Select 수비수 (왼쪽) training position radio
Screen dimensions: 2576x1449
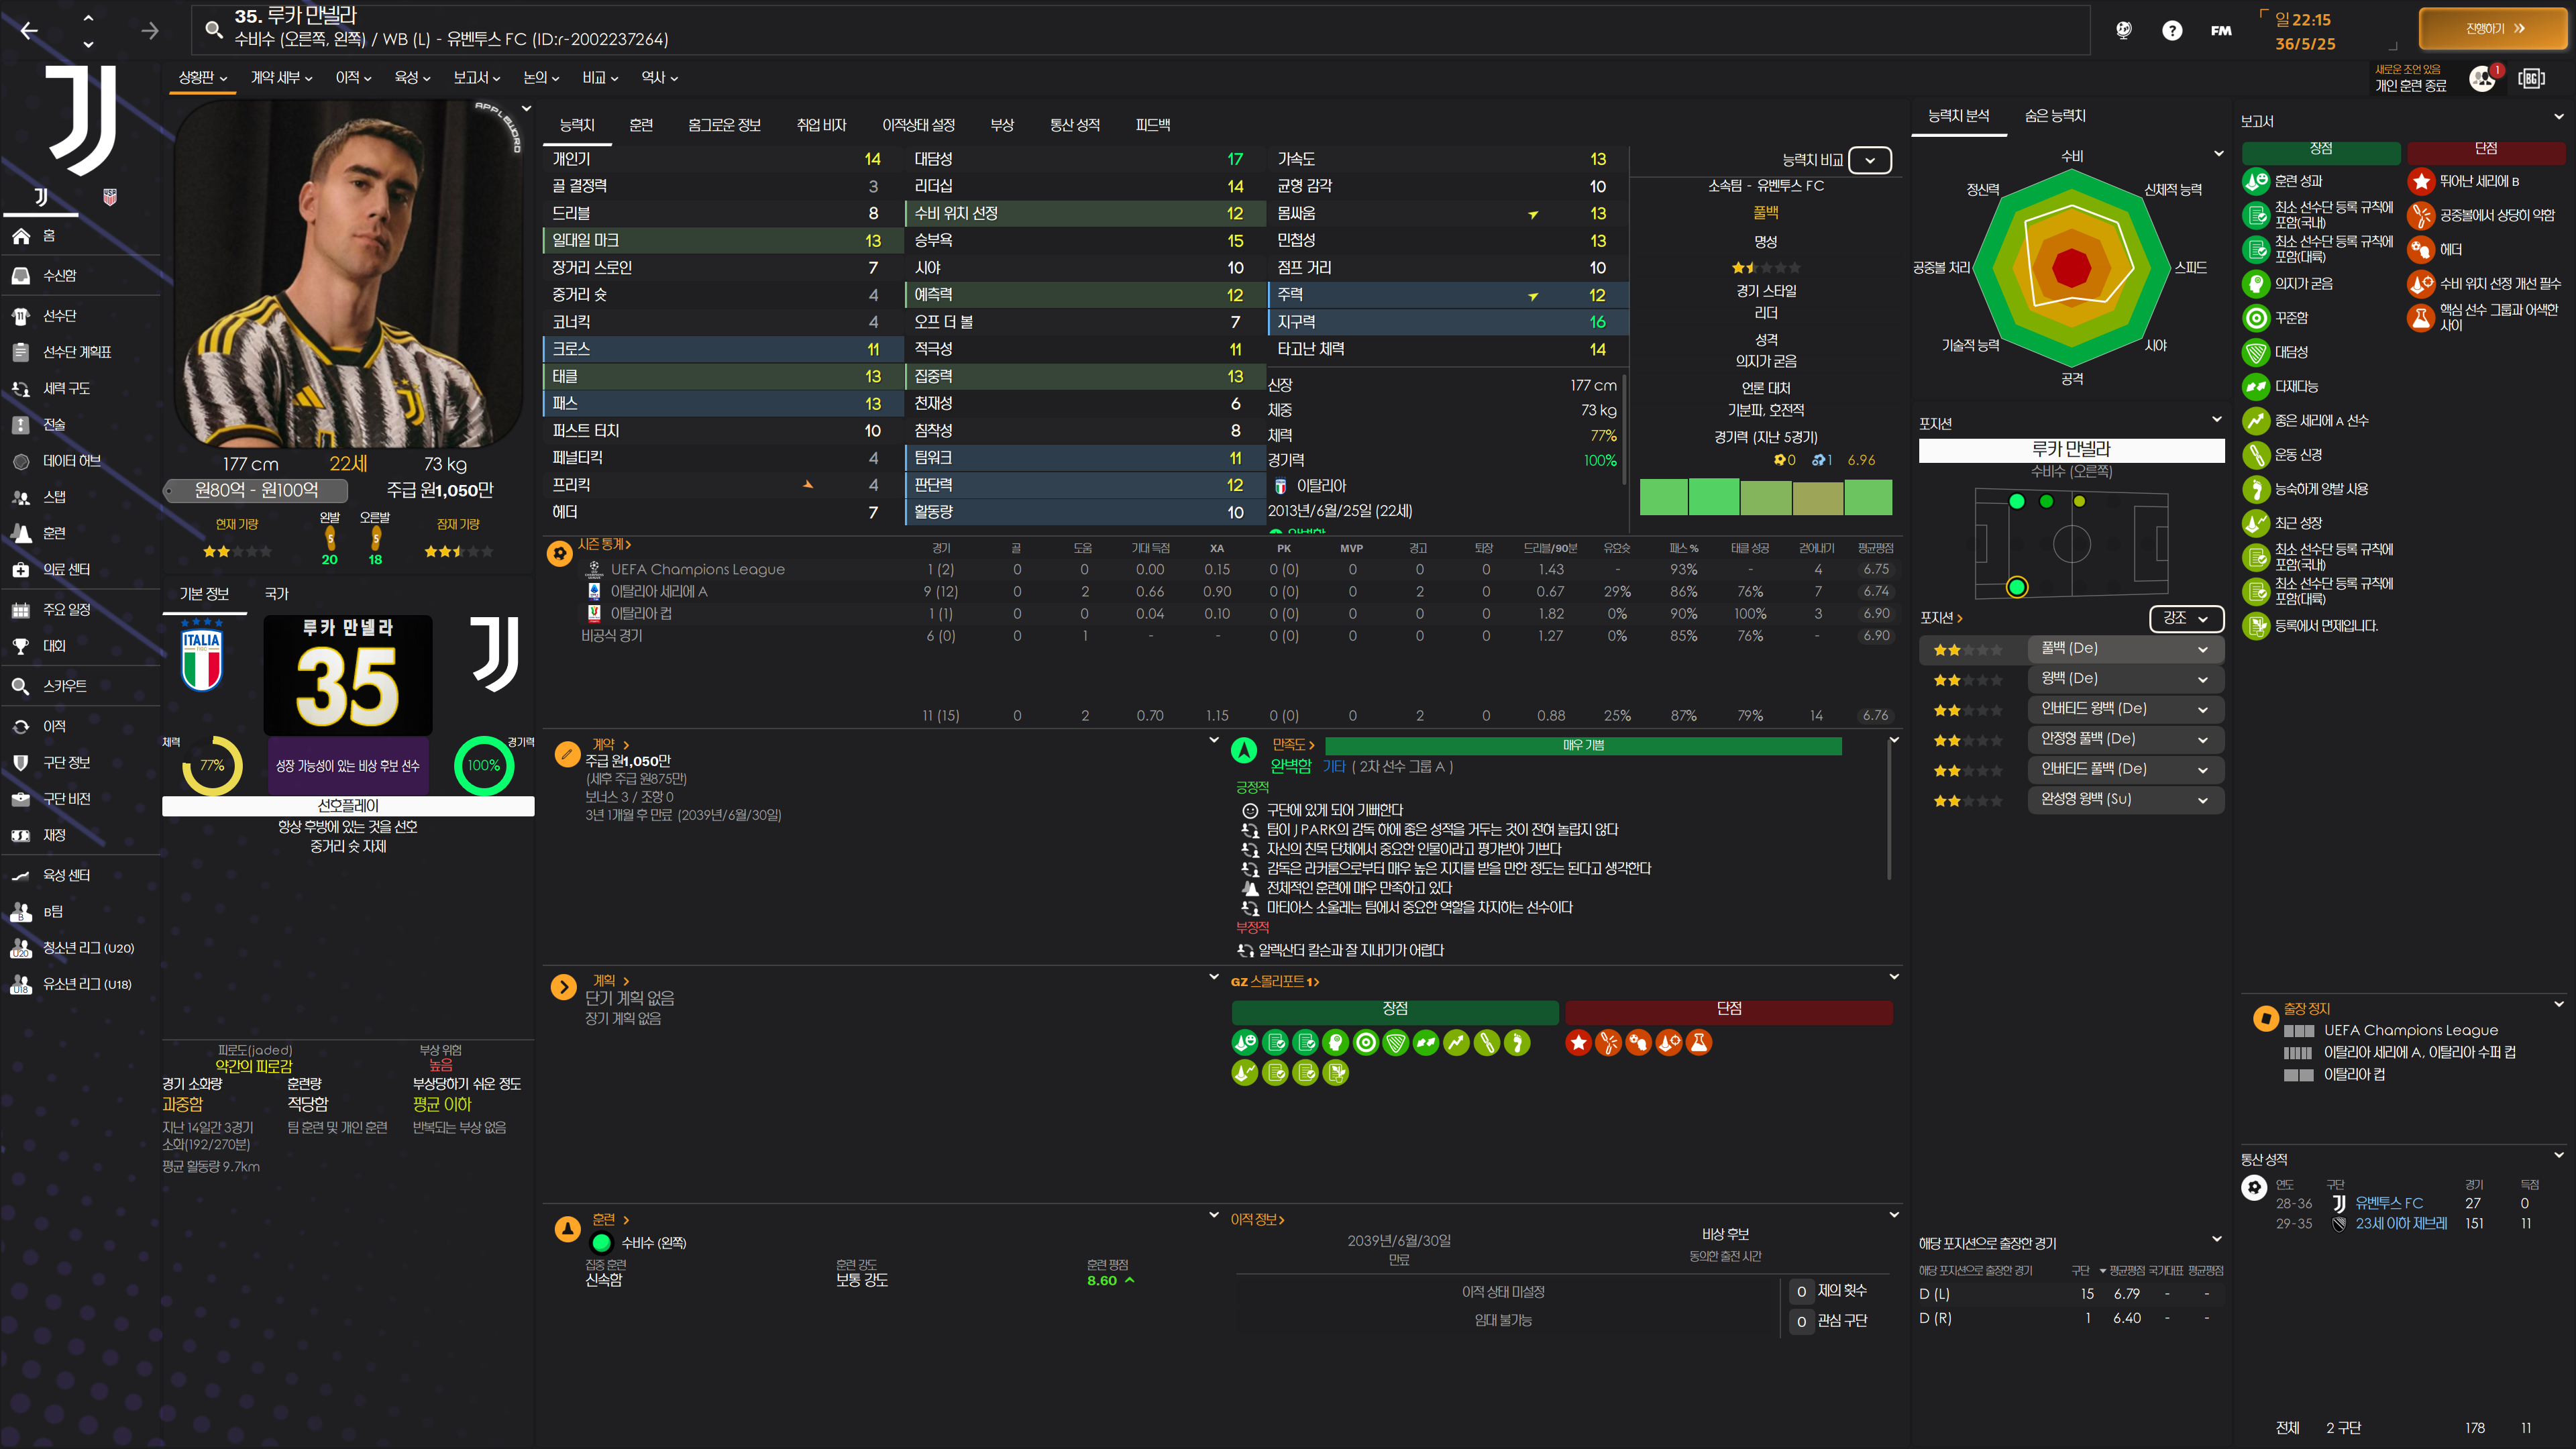(601, 1243)
